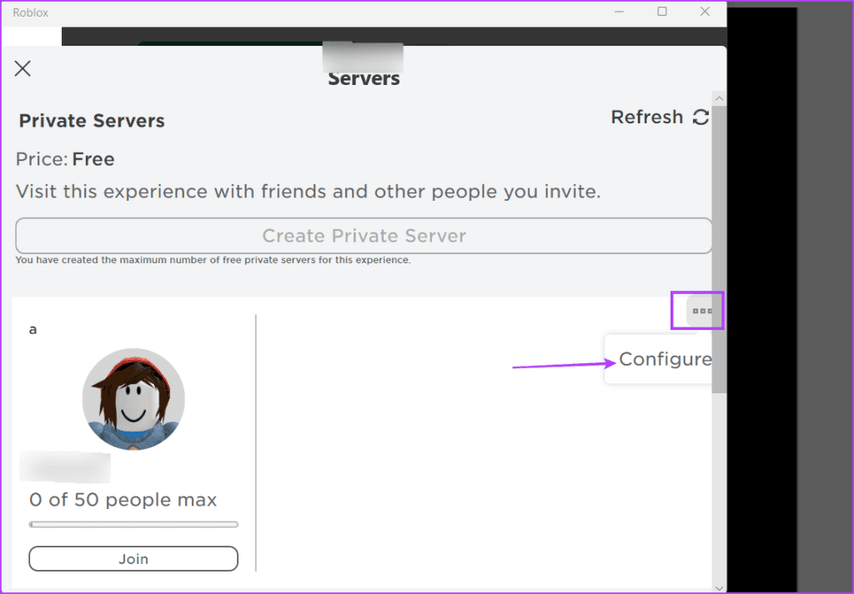Join the private server named a

(x=133, y=559)
